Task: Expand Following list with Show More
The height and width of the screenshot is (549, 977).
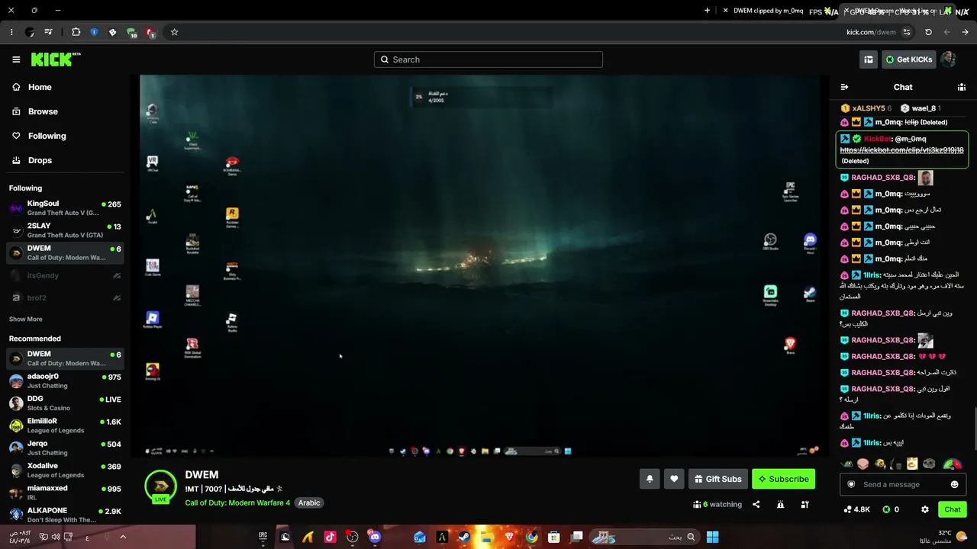Action: pos(26,319)
